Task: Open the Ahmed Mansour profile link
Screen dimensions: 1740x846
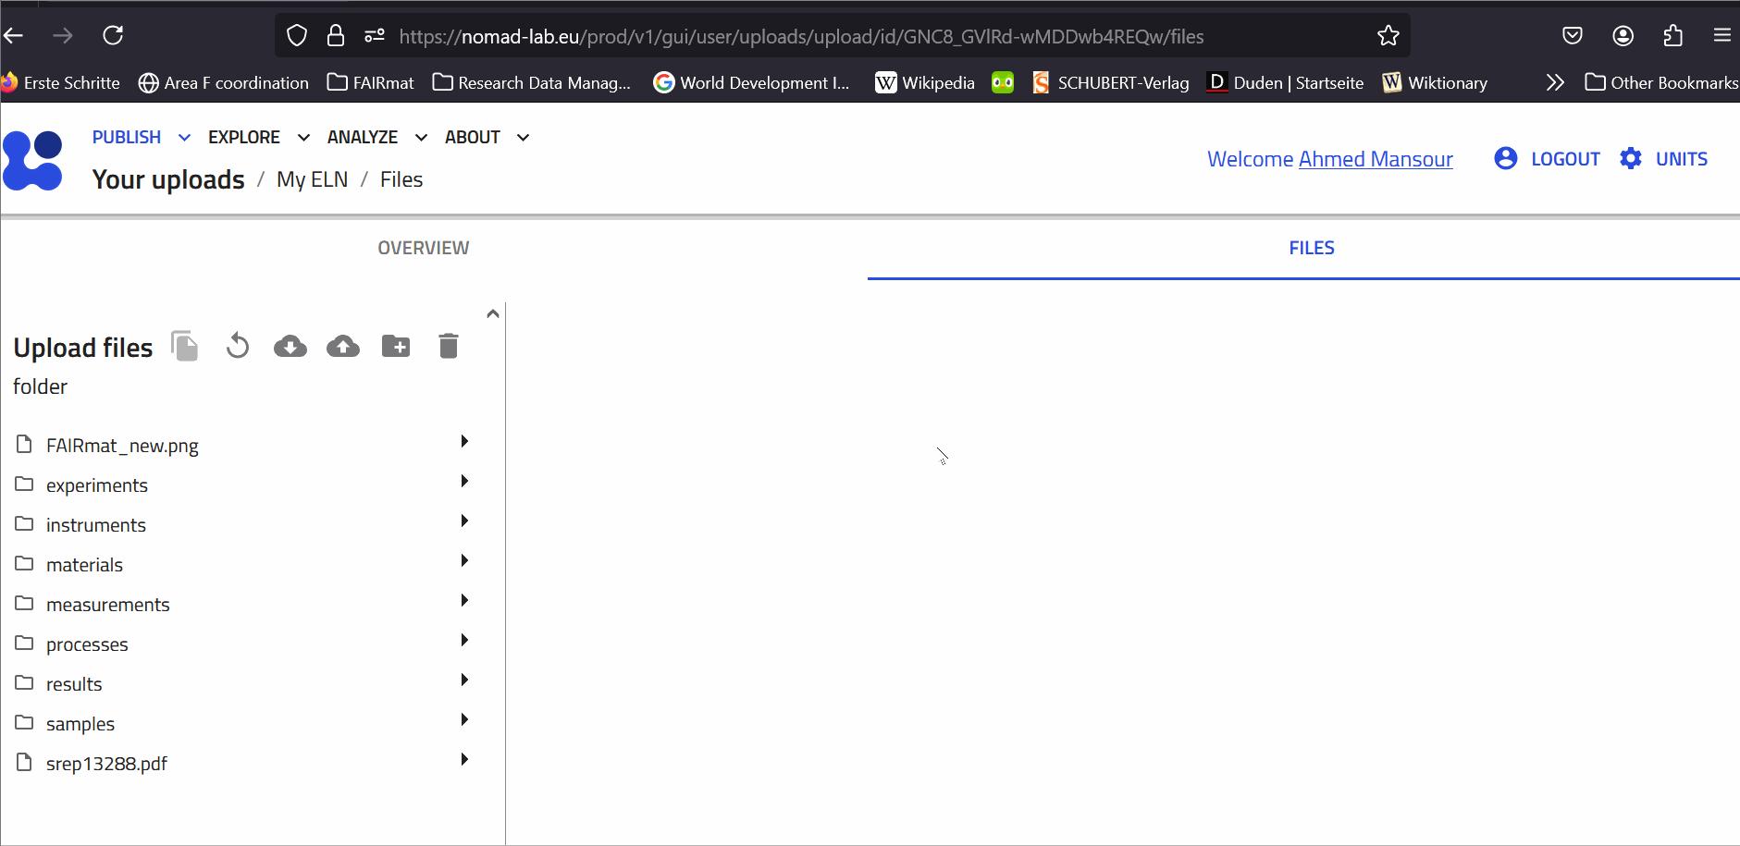Action: (x=1375, y=159)
